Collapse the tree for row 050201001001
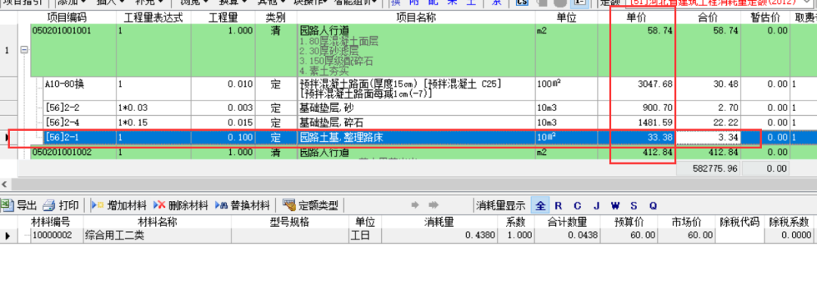Image resolution: width=817 pixels, height=297 pixels. [x=23, y=51]
